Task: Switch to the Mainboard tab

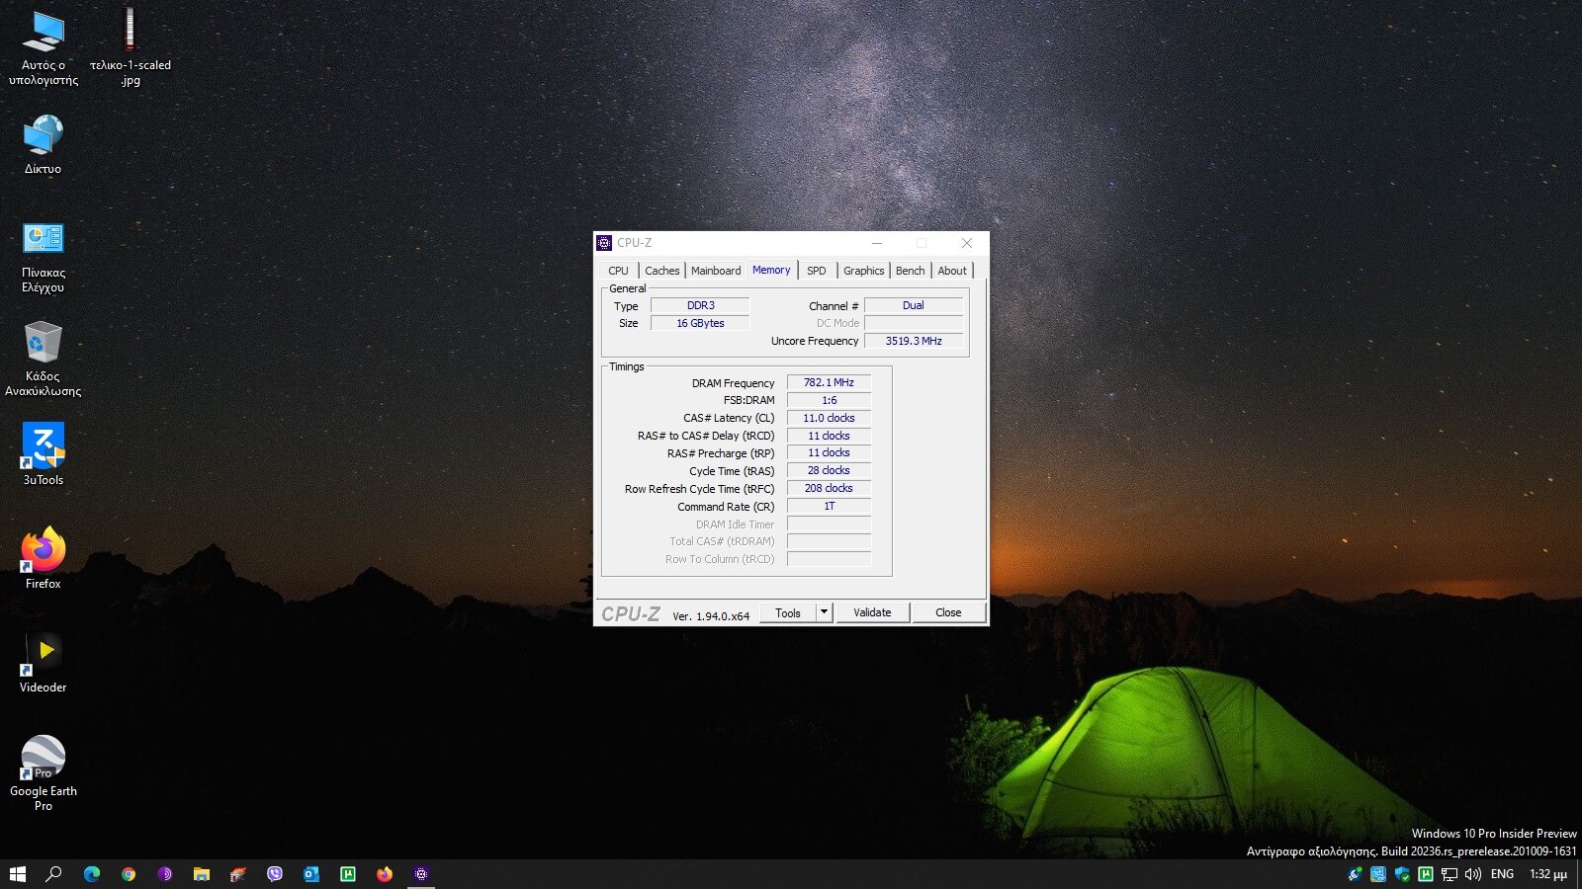Action: point(715,271)
